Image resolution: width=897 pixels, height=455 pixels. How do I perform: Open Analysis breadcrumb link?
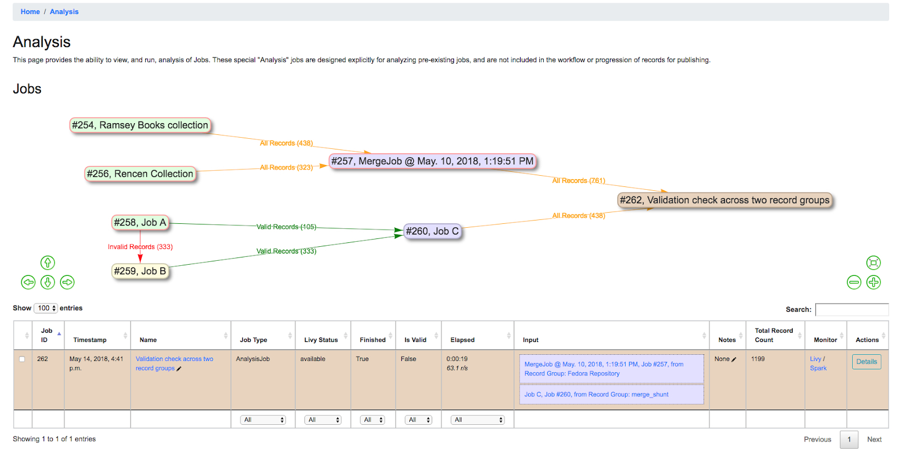point(64,12)
